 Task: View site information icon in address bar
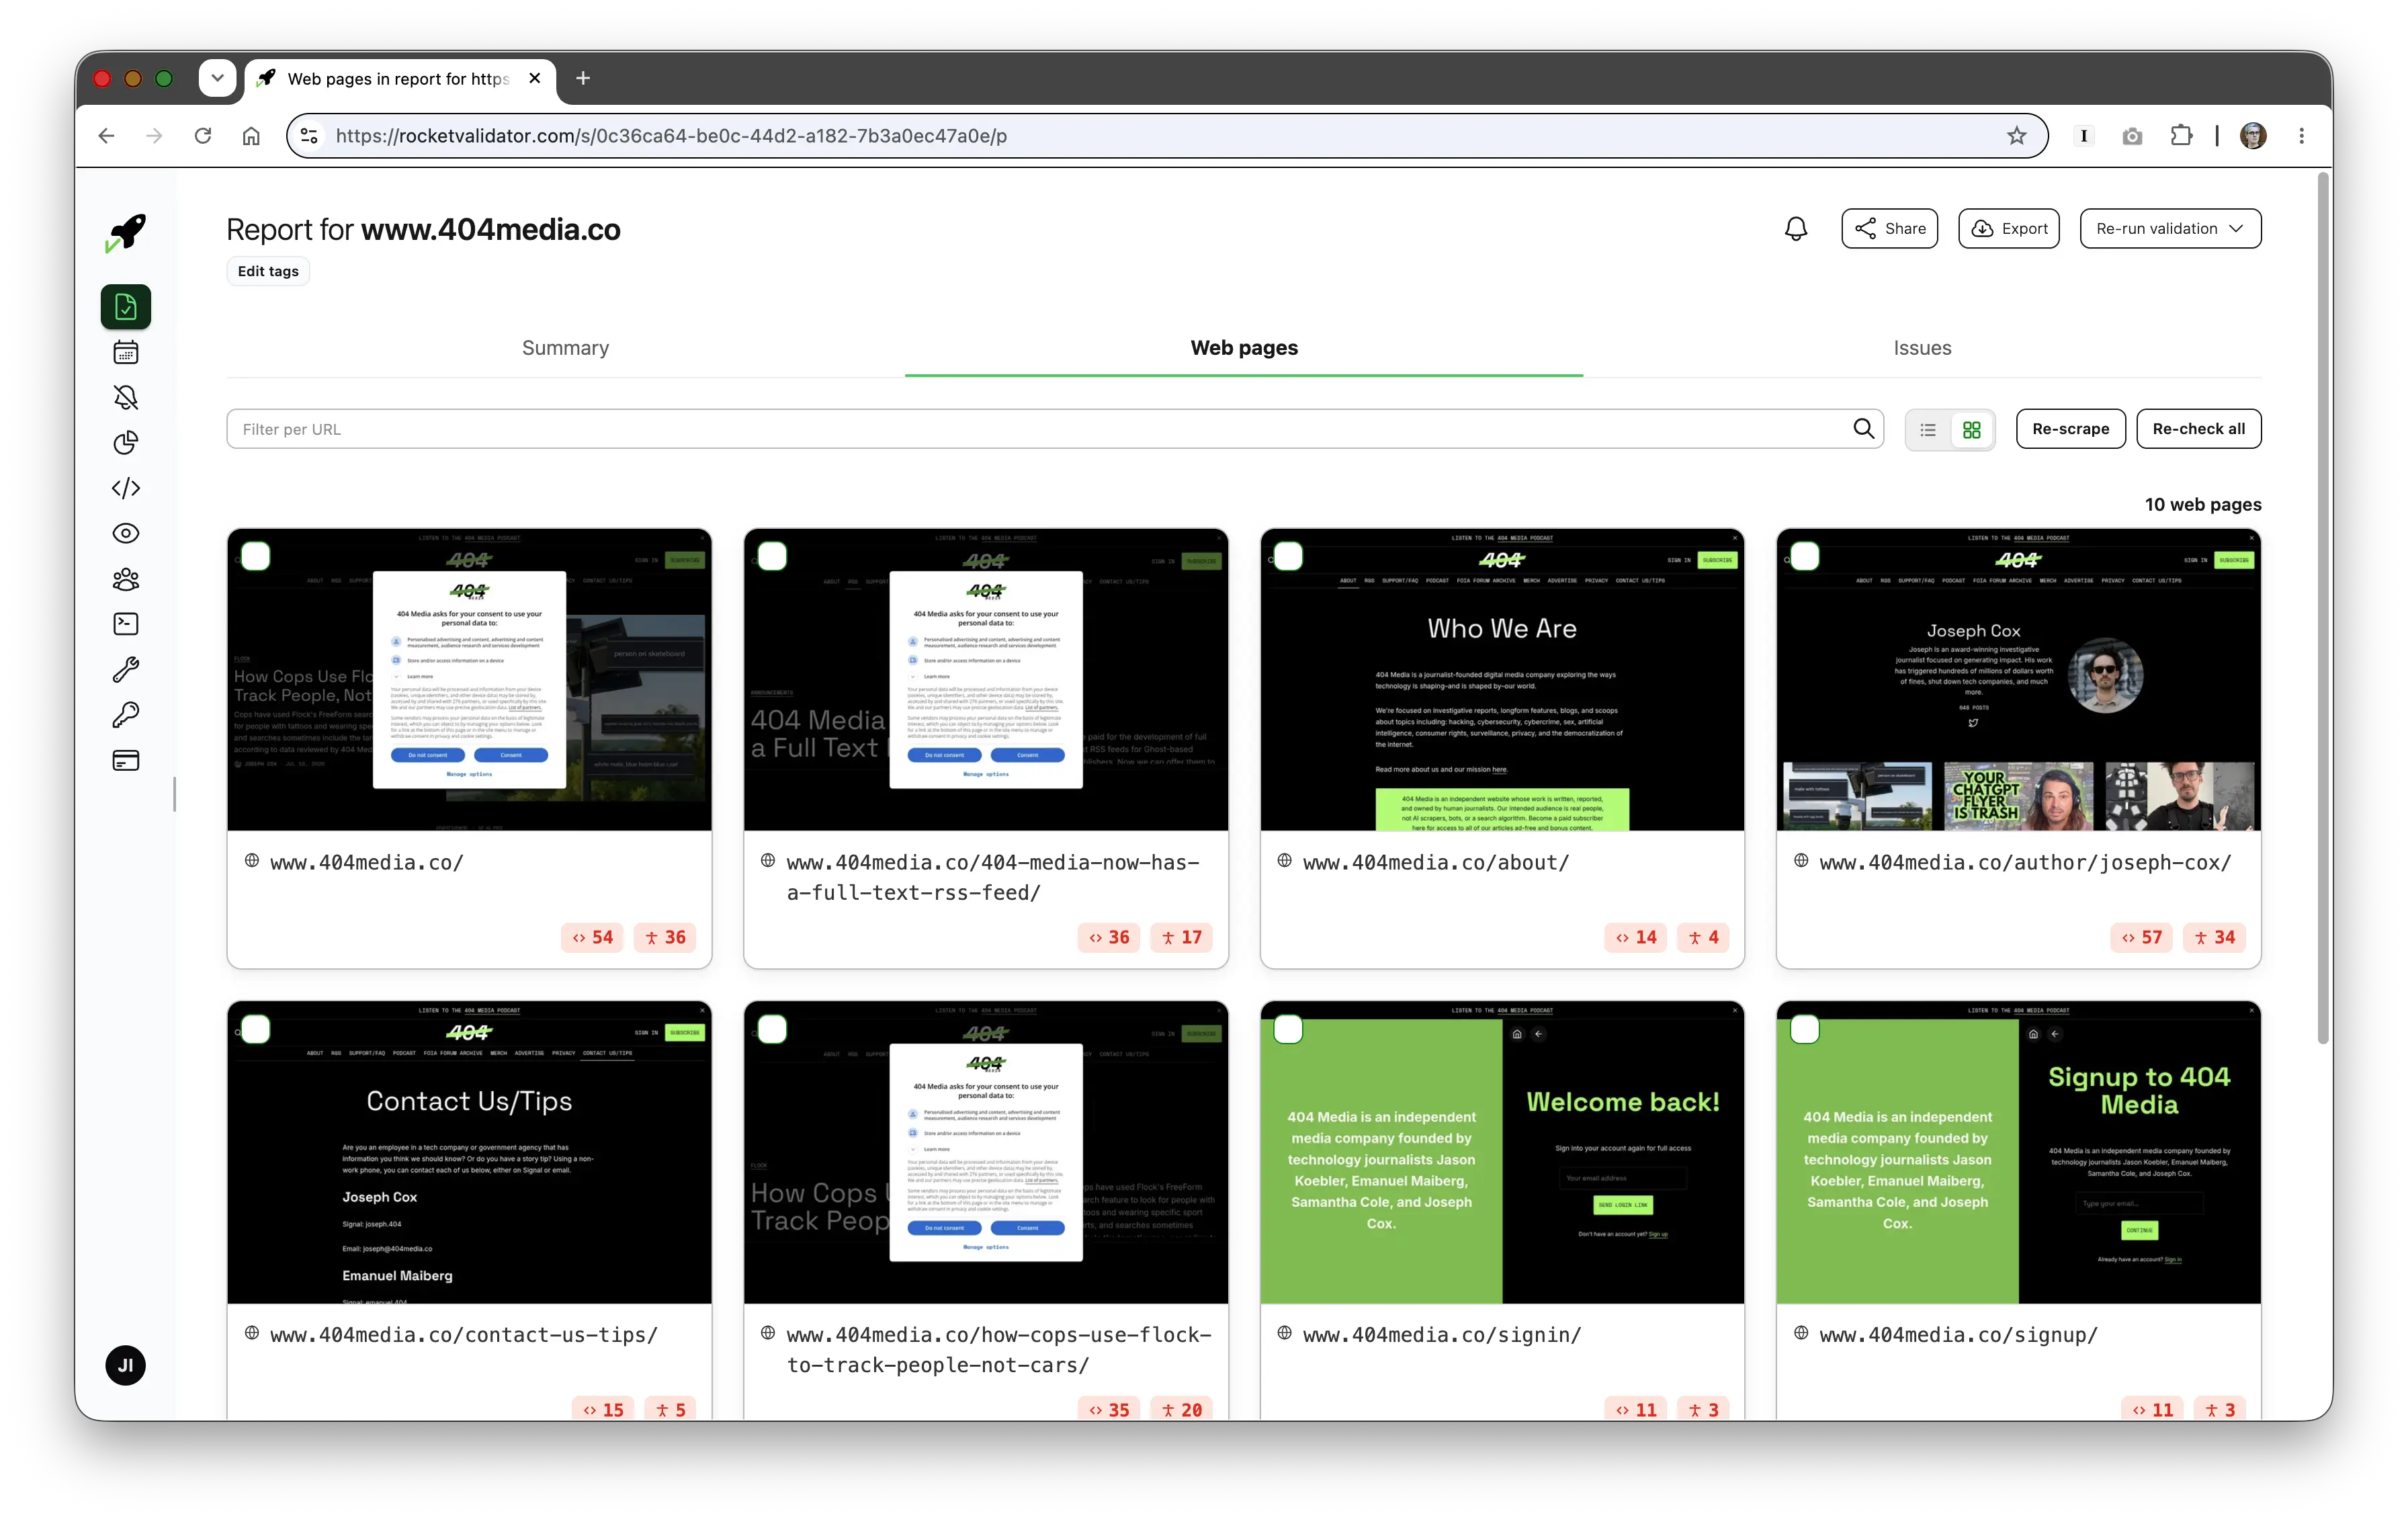pyautogui.click(x=309, y=136)
